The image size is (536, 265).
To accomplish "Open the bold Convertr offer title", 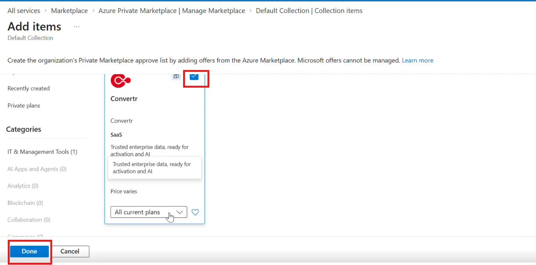I will (124, 99).
